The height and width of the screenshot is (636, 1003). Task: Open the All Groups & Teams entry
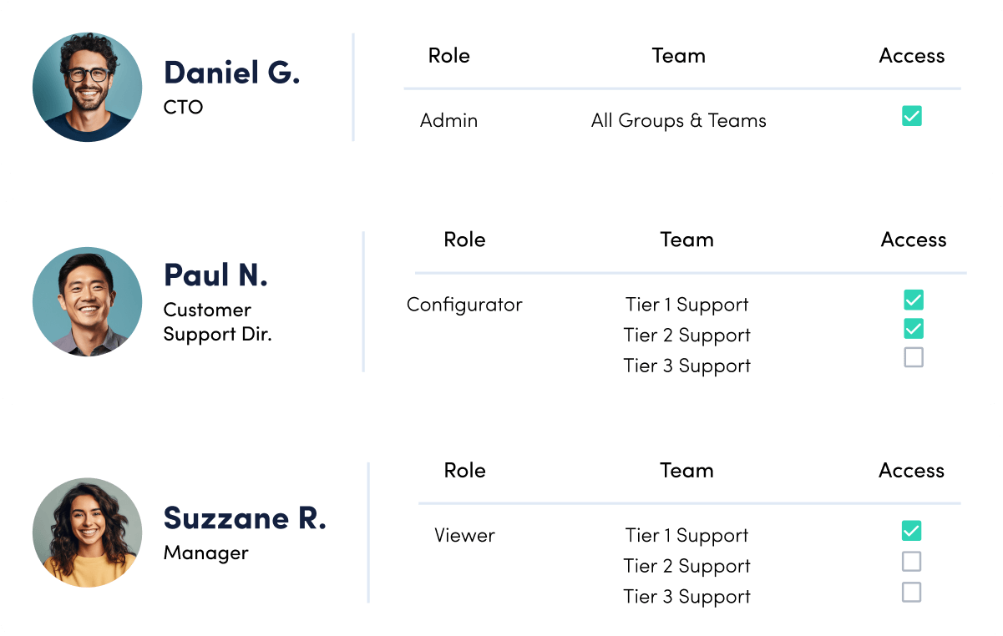(679, 120)
